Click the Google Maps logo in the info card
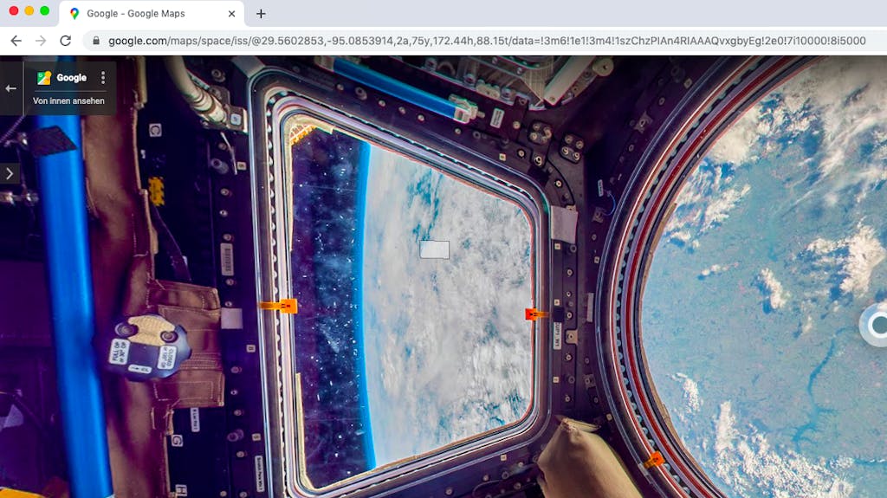The image size is (887, 498). 43,78
